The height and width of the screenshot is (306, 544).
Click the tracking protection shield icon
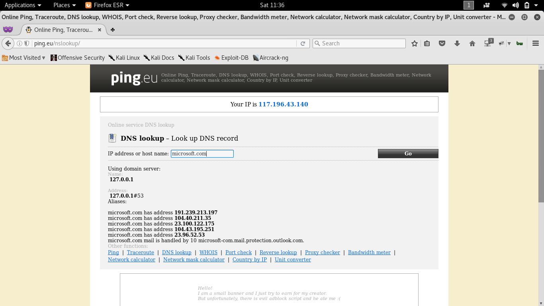click(27, 43)
